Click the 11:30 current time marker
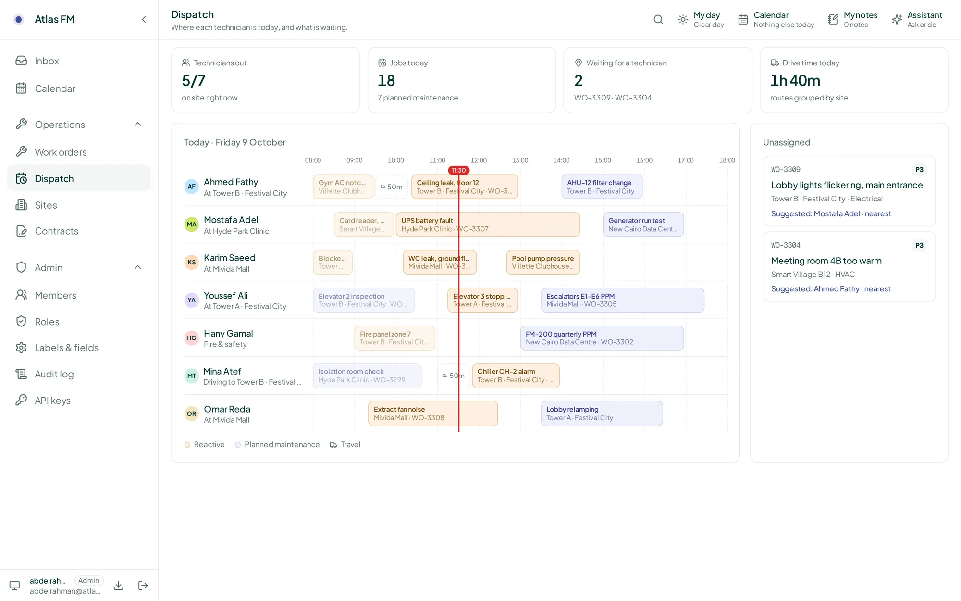 (458, 170)
